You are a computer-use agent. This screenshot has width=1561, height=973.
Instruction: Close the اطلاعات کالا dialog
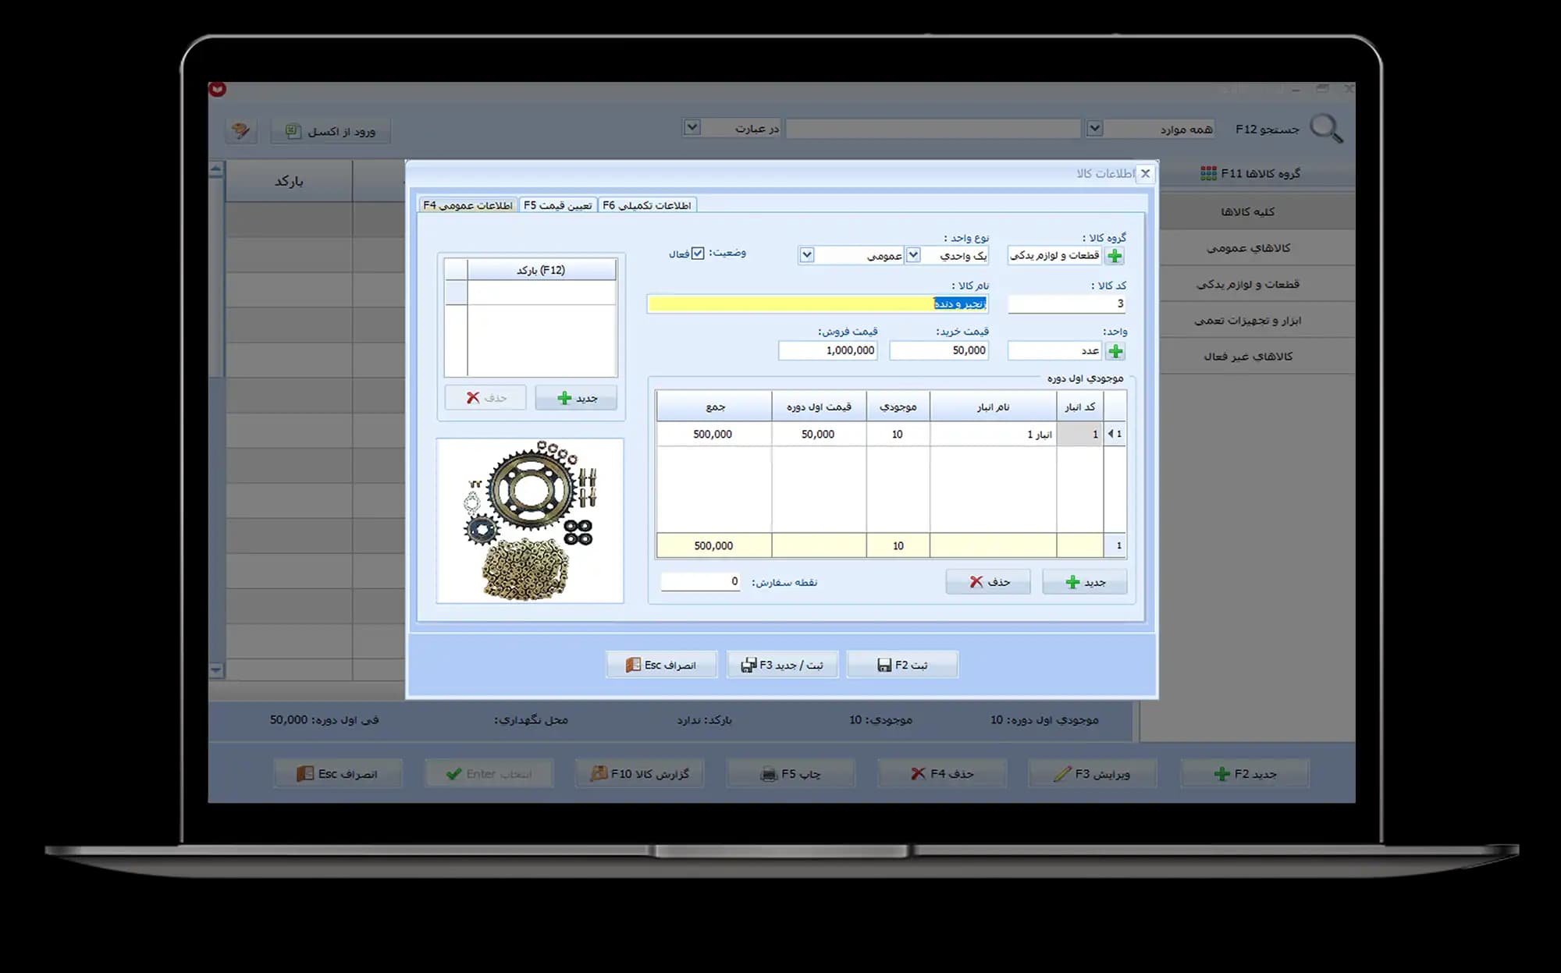[1145, 173]
